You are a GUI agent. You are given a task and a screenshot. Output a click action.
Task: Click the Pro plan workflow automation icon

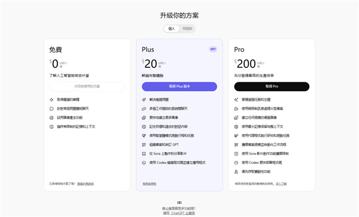point(236,145)
